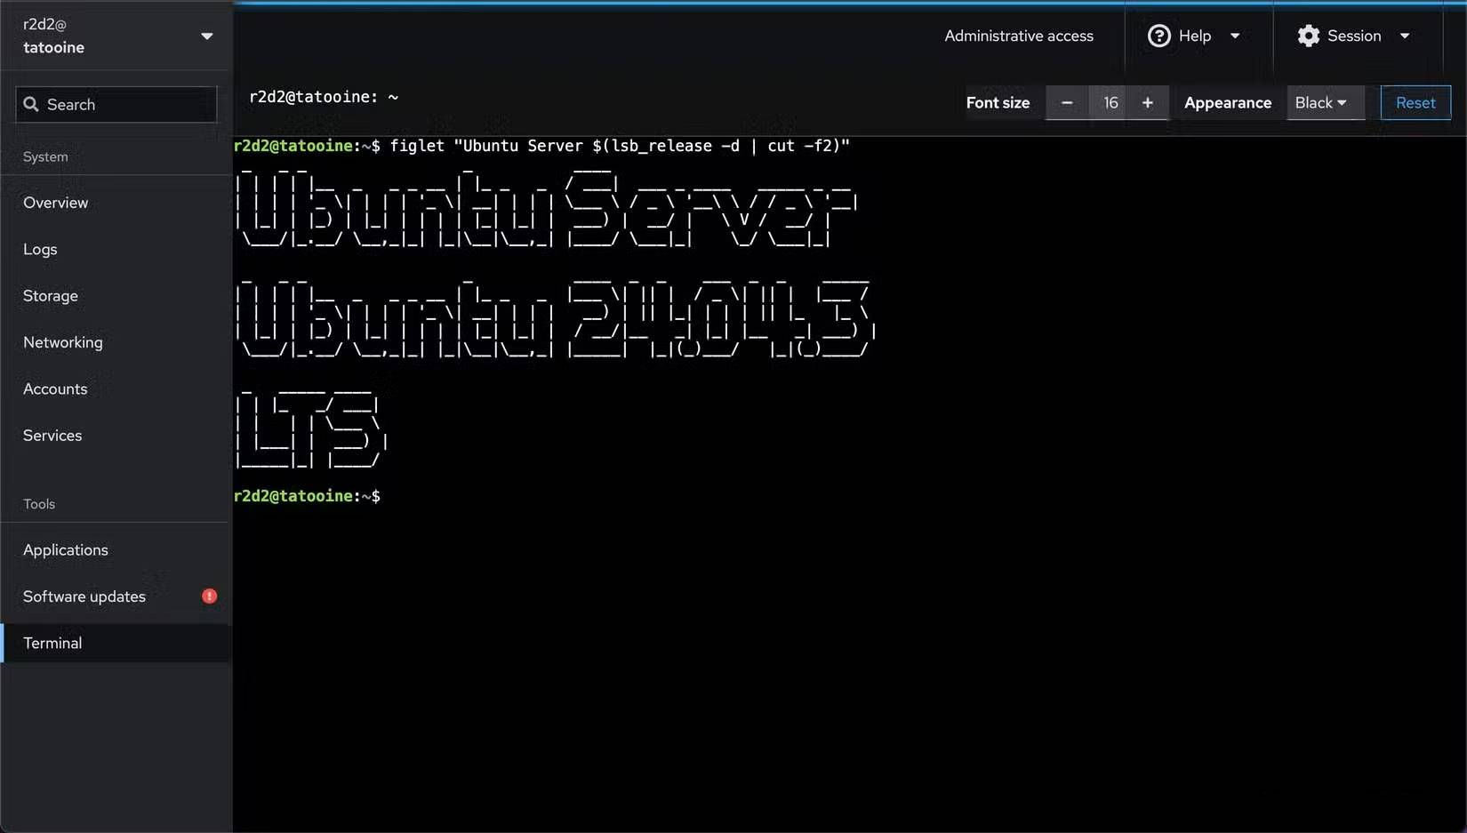Image resolution: width=1467 pixels, height=833 pixels.
Task: Open the Accounts page
Action: tap(55, 388)
